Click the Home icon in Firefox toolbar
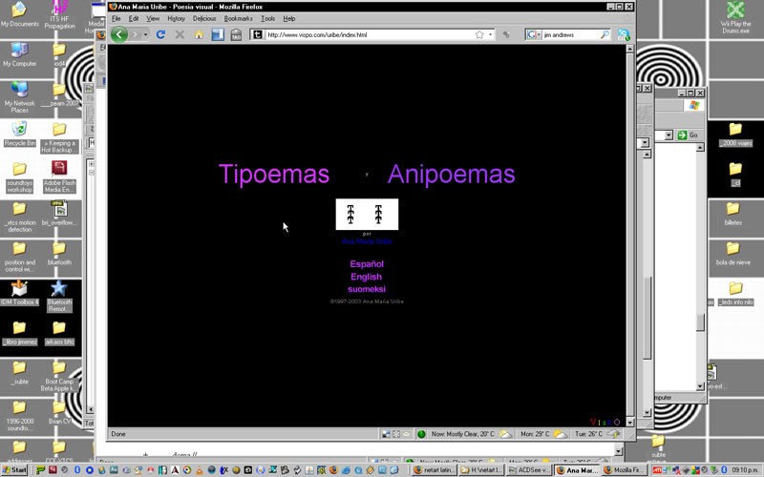The width and height of the screenshot is (764, 477). pos(199,34)
